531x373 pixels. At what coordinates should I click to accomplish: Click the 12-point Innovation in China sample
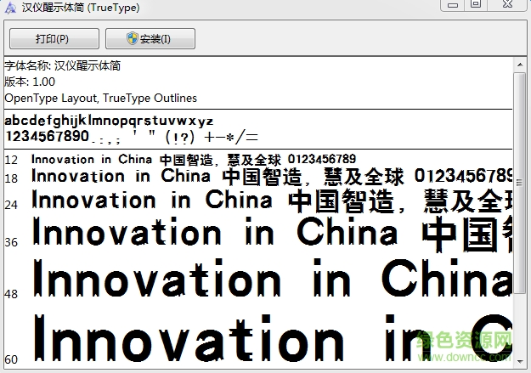coord(194,159)
